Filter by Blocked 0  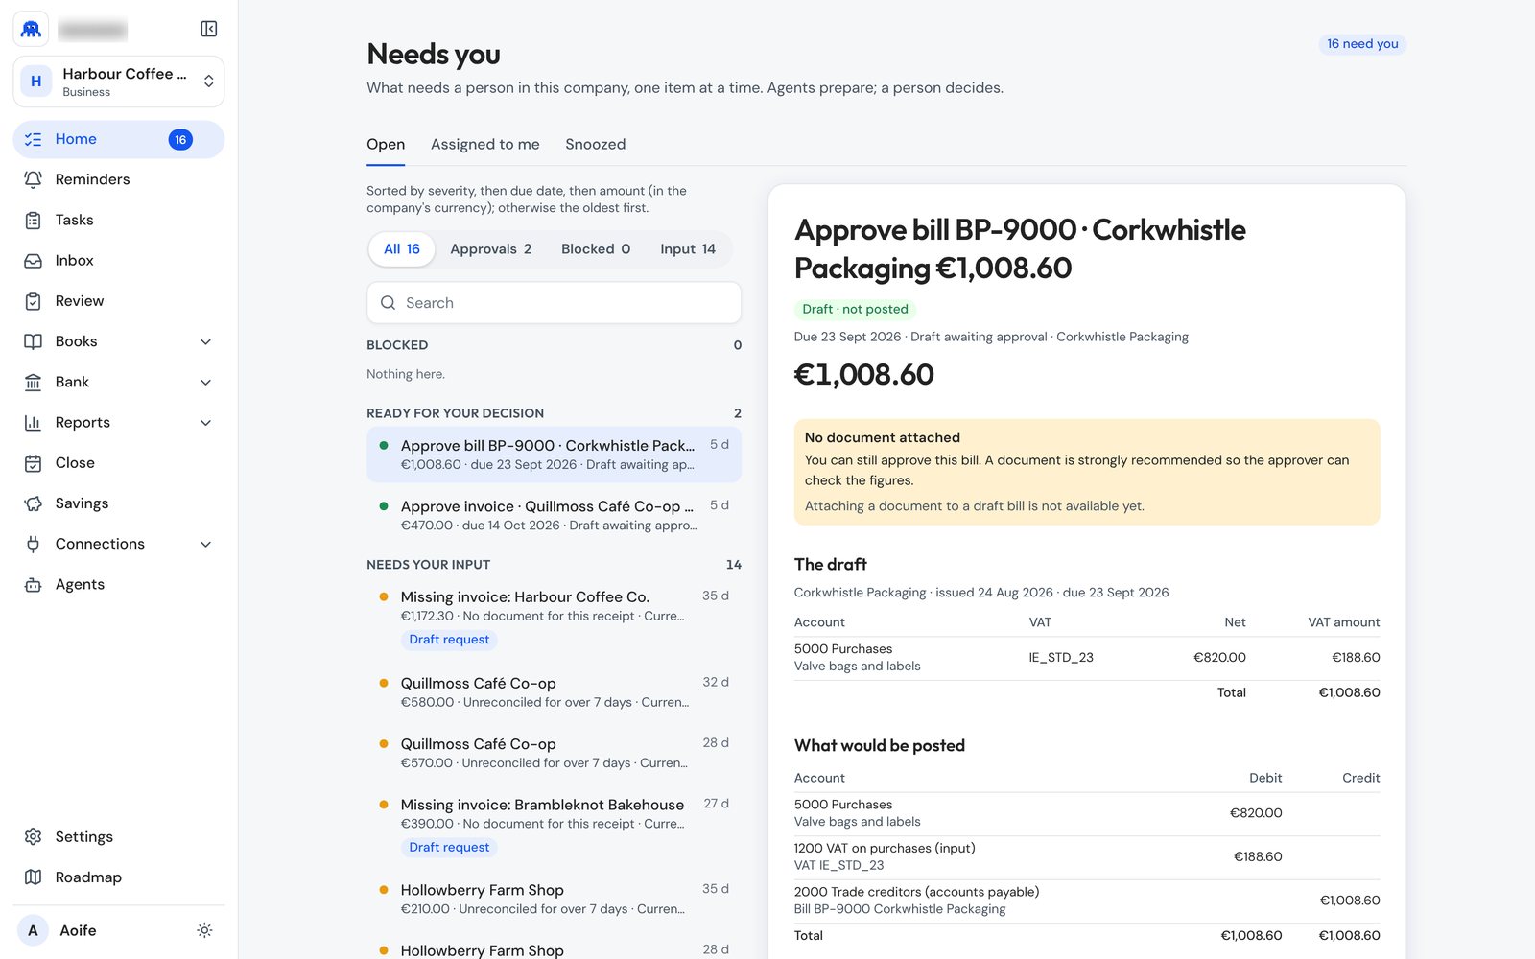pos(596,248)
